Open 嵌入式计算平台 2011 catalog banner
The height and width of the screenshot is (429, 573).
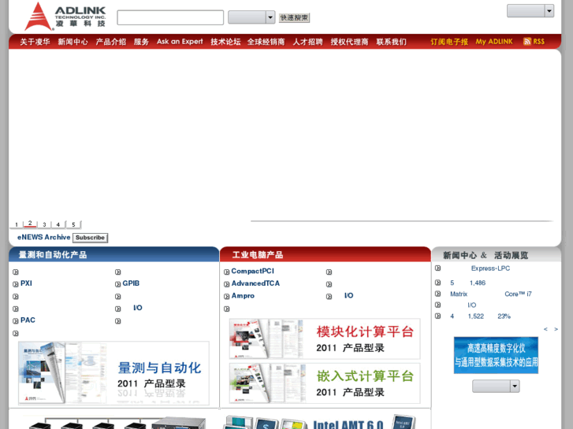(x=325, y=383)
